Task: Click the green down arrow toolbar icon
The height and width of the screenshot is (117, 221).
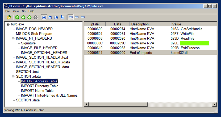Action: click(23, 17)
